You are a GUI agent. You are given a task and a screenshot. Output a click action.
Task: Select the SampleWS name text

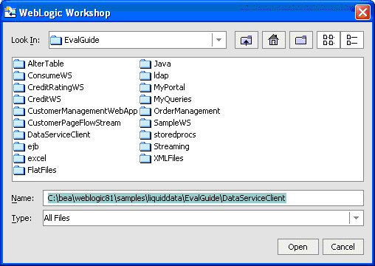tap(172, 123)
